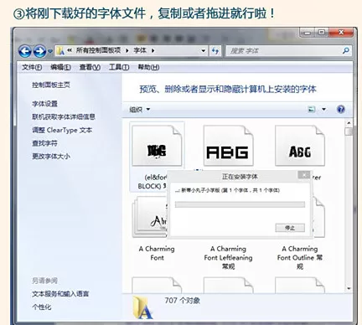Screen dimensions: 362x325
Task: Open the 组织 dropdown menu
Action: click(140, 110)
